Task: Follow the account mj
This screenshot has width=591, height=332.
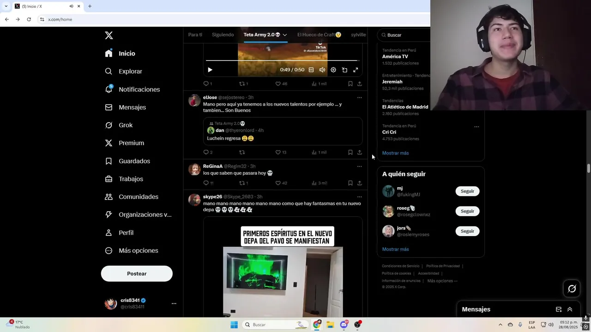Action: pyautogui.click(x=467, y=191)
